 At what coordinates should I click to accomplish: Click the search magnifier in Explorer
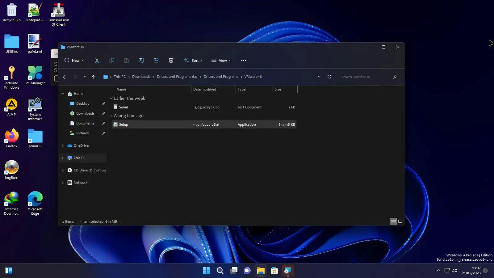(395, 77)
